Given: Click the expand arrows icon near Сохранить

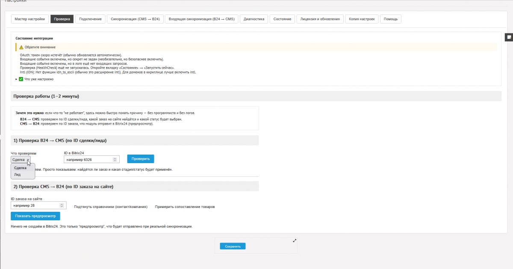Looking at the screenshot, I should pos(295,240).
